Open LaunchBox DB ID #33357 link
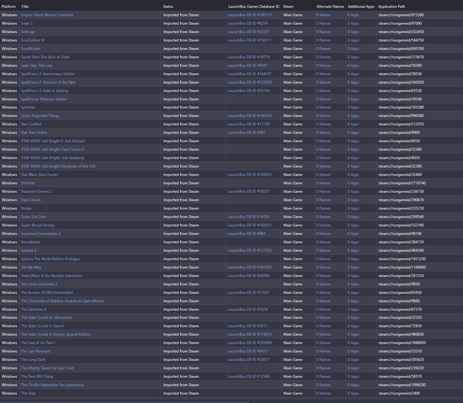This screenshot has height=403, width=463. pos(249,32)
